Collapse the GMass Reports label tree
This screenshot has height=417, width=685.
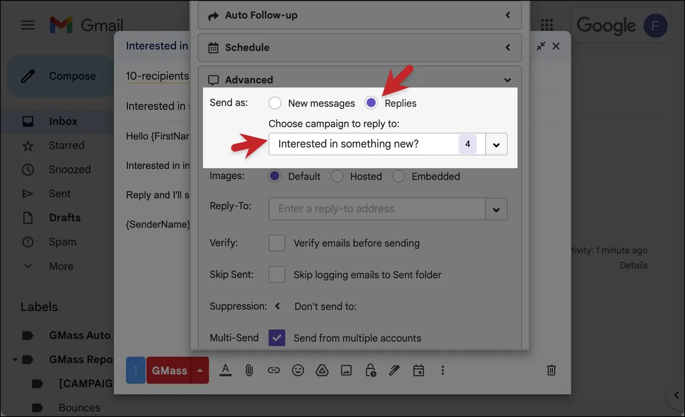[x=14, y=360]
